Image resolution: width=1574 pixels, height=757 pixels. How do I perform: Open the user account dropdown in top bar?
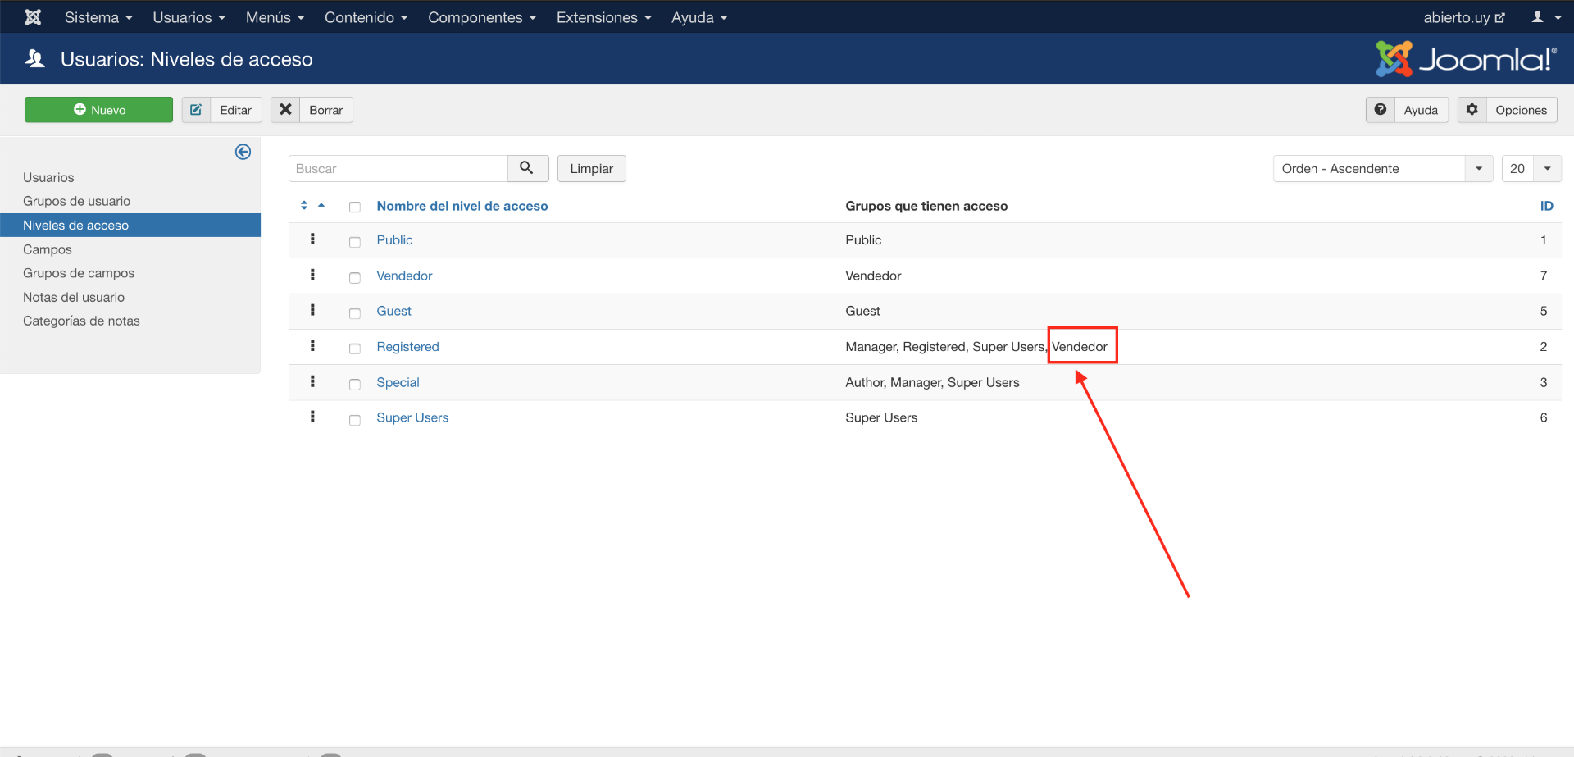click(x=1545, y=17)
